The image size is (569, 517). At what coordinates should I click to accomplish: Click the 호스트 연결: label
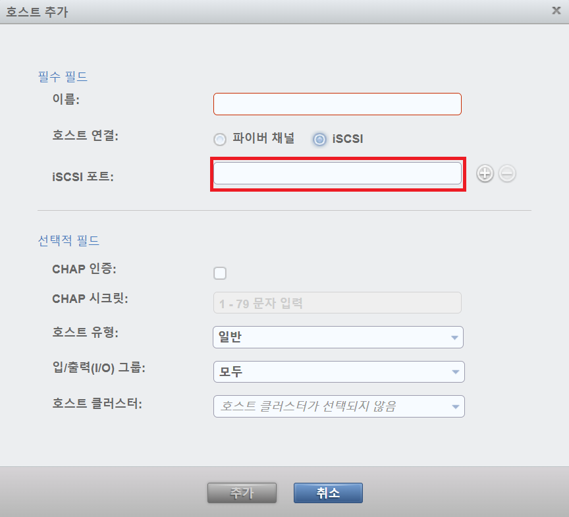click(x=85, y=136)
